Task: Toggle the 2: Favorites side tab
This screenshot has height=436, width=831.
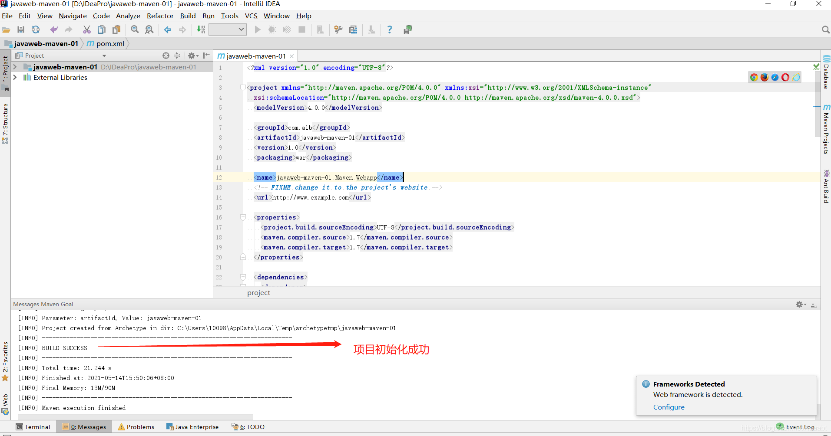Action: pyautogui.click(x=5, y=361)
